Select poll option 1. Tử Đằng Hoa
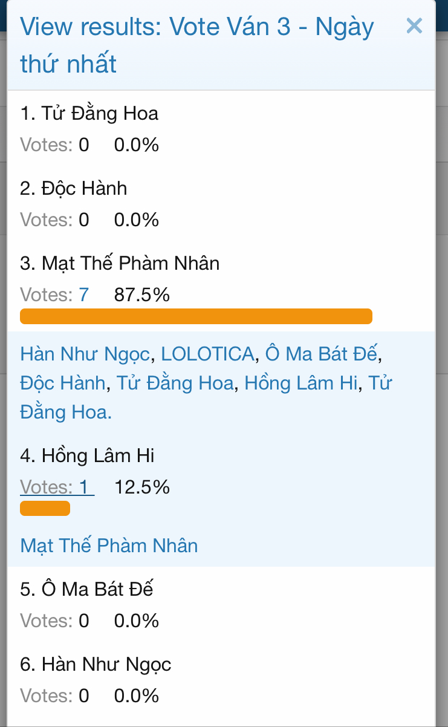This screenshot has height=727, width=448. point(89,113)
